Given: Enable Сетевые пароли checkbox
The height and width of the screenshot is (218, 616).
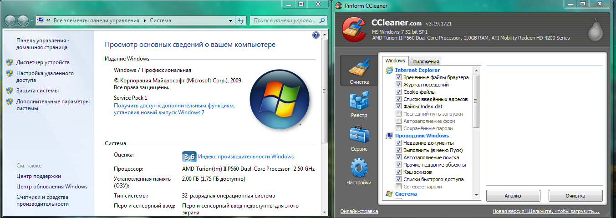Looking at the screenshot, I should 399,187.
